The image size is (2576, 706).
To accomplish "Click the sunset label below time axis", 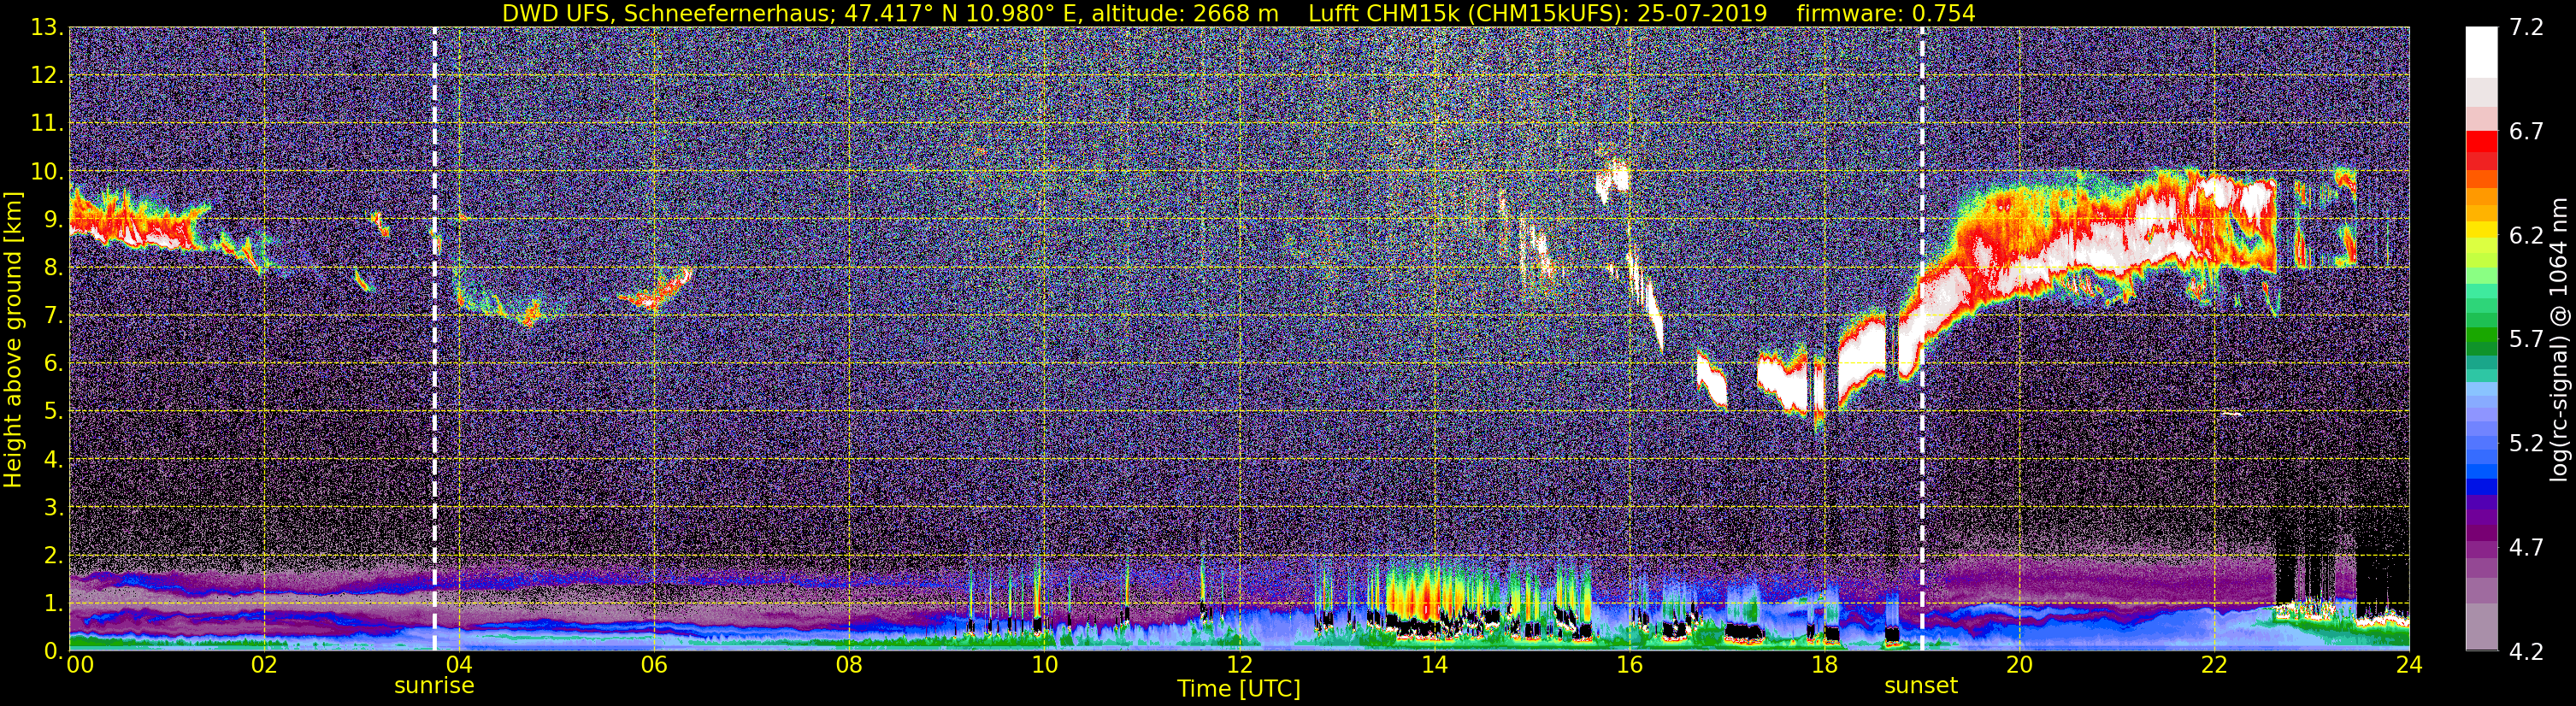I will click(x=1921, y=685).
